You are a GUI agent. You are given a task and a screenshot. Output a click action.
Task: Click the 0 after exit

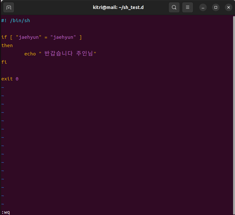tap(17, 79)
